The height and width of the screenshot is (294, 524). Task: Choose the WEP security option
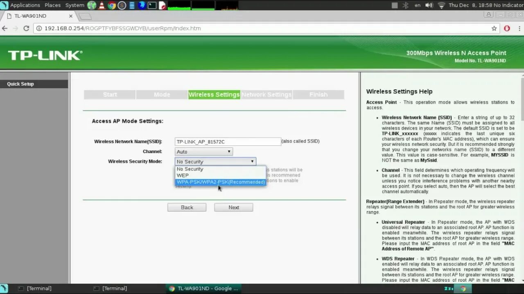click(x=221, y=176)
